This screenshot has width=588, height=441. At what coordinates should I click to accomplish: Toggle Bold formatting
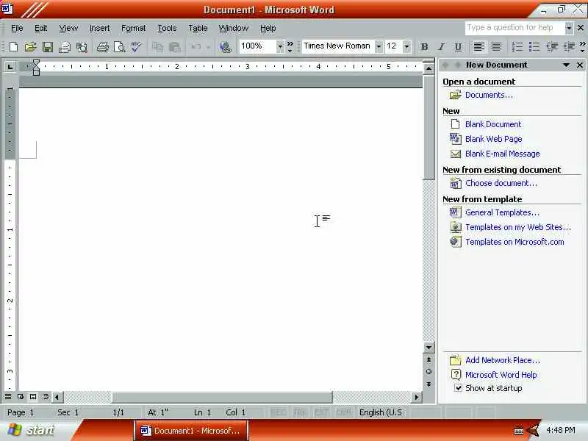click(424, 46)
